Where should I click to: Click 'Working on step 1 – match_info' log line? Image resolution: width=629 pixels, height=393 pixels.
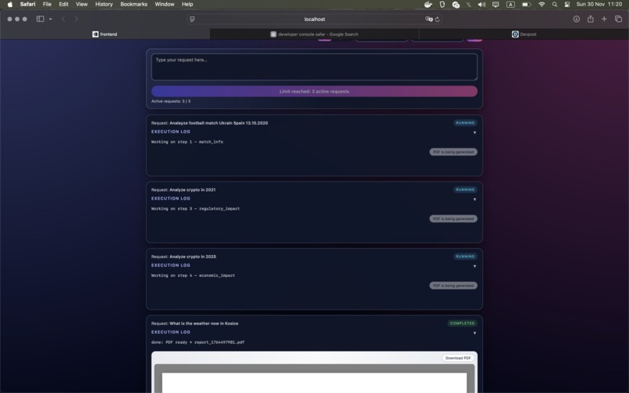[187, 142]
